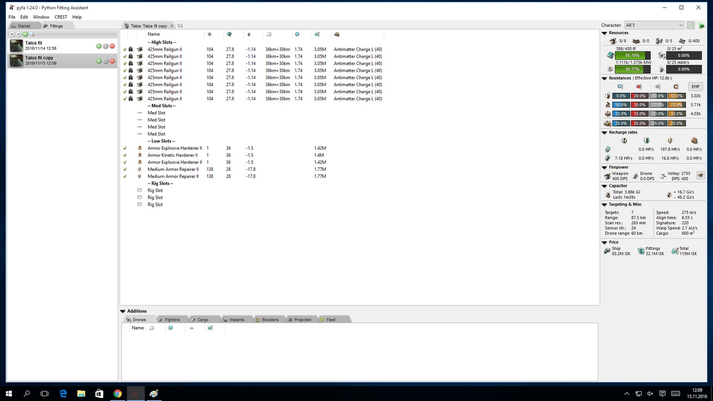The width and height of the screenshot is (713, 401).
Task: Collapse the Recharge rates section
Action: coord(604,133)
